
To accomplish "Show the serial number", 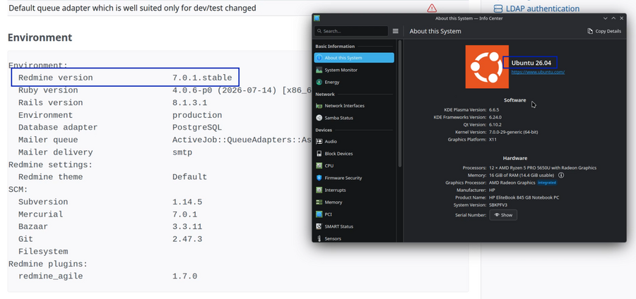I will [x=503, y=215].
